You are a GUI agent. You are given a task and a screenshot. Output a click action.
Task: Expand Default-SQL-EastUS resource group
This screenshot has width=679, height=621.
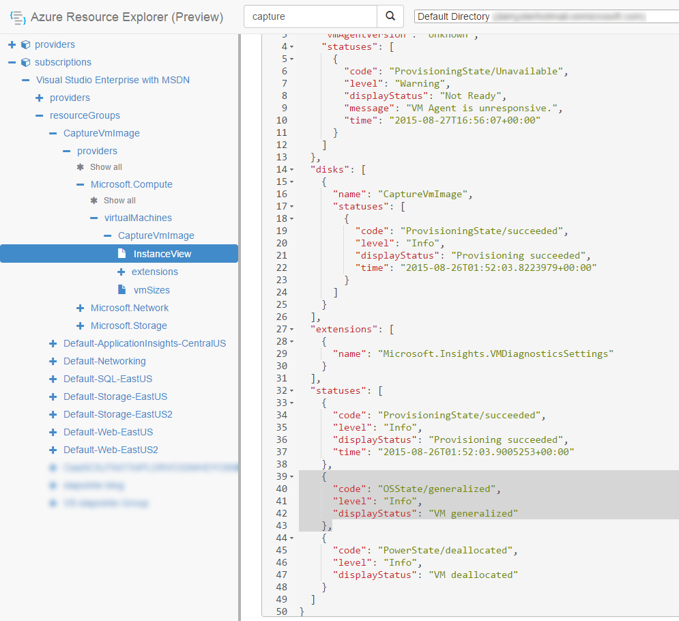53,379
